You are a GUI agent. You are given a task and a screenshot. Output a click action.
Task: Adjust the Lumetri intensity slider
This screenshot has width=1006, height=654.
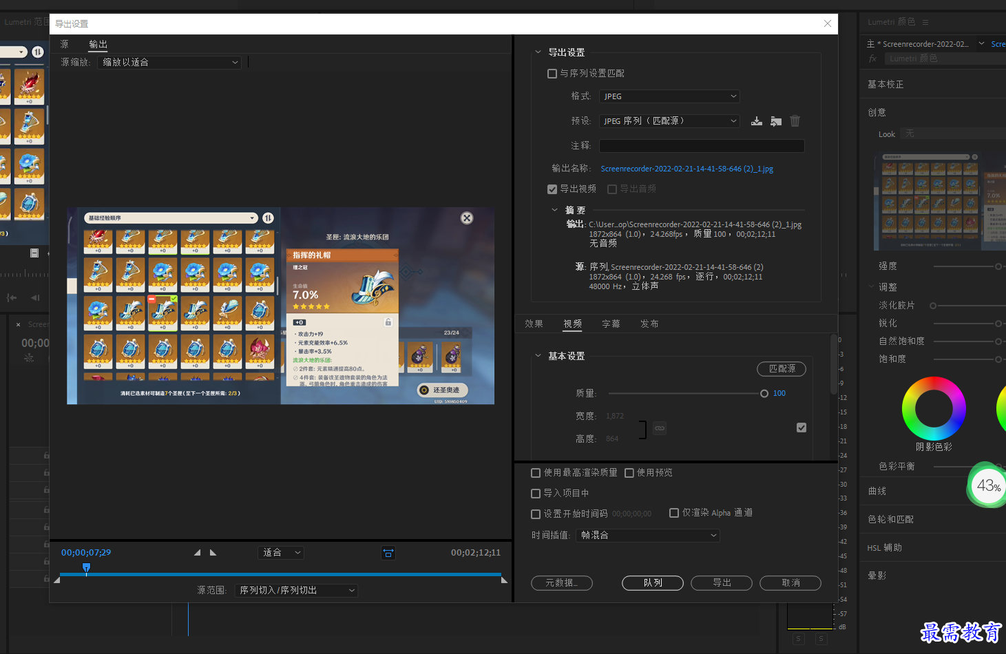(998, 266)
